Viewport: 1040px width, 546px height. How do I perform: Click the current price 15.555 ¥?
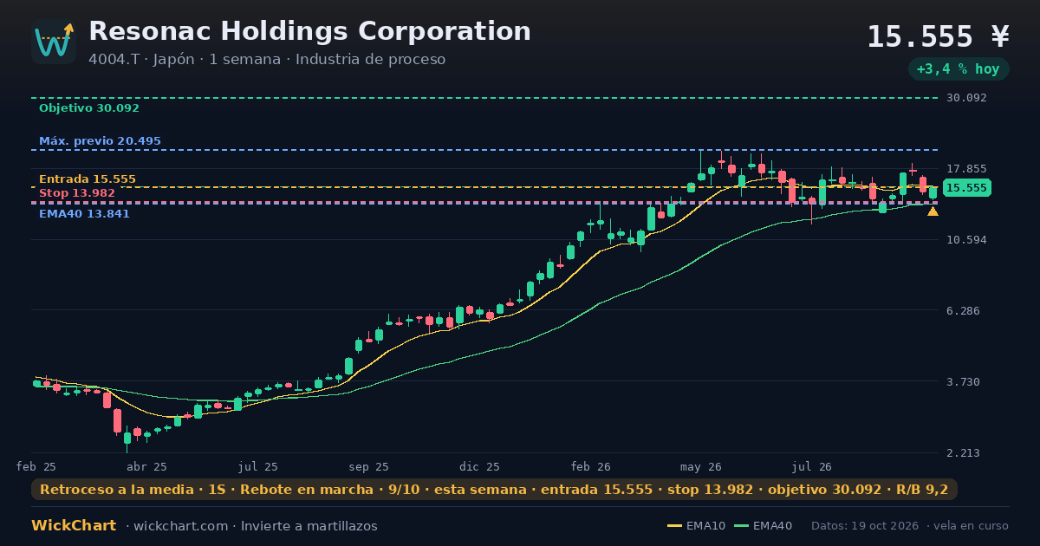click(x=939, y=36)
